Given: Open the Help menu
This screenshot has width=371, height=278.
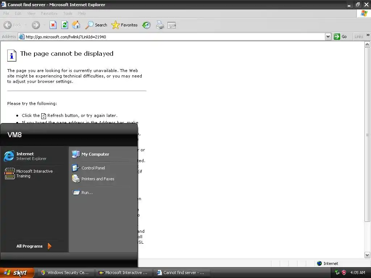Looking at the screenshot, I should (x=82, y=13).
